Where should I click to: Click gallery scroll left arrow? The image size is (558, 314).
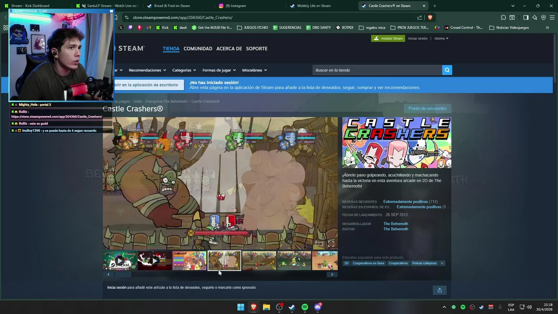point(109,274)
